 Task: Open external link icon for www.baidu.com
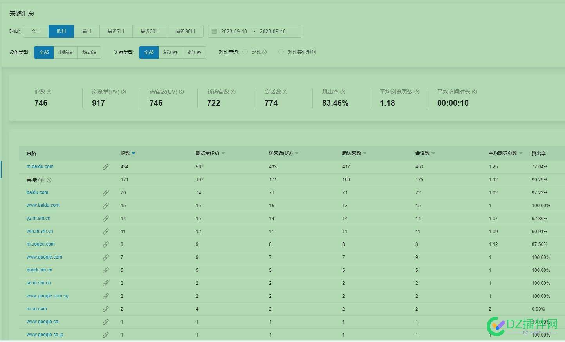[106, 206]
